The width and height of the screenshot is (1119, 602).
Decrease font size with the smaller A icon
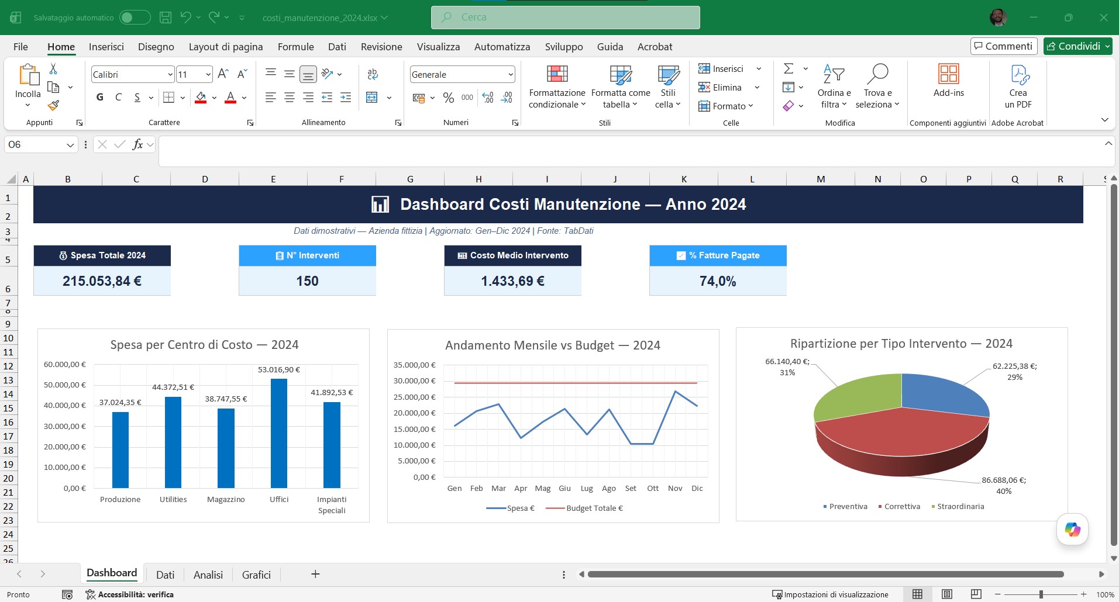pyautogui.click(x=242, y=74)
